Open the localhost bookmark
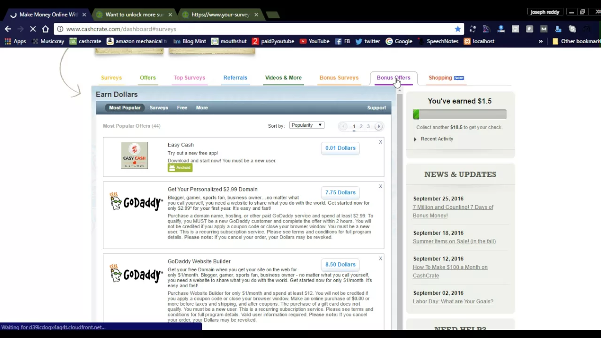Screen dimensions: 601x338 coord(479,41)
